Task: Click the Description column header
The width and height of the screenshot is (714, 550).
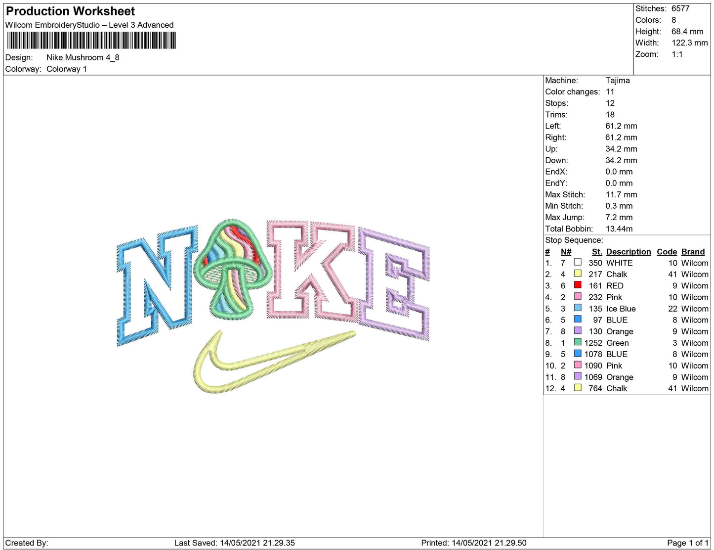Action: coord(628,252)
